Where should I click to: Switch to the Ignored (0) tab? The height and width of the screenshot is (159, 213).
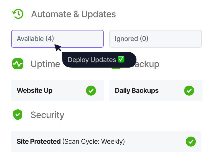[155, 39]
